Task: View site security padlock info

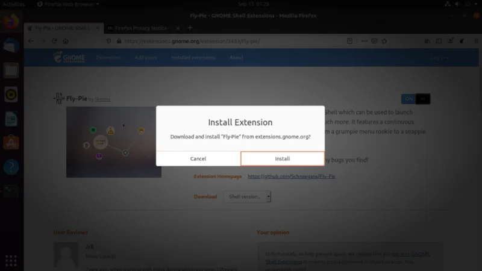Action: point(119,41)
